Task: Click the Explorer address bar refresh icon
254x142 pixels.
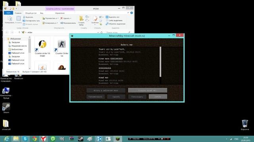Action: [x=102, y=32]
